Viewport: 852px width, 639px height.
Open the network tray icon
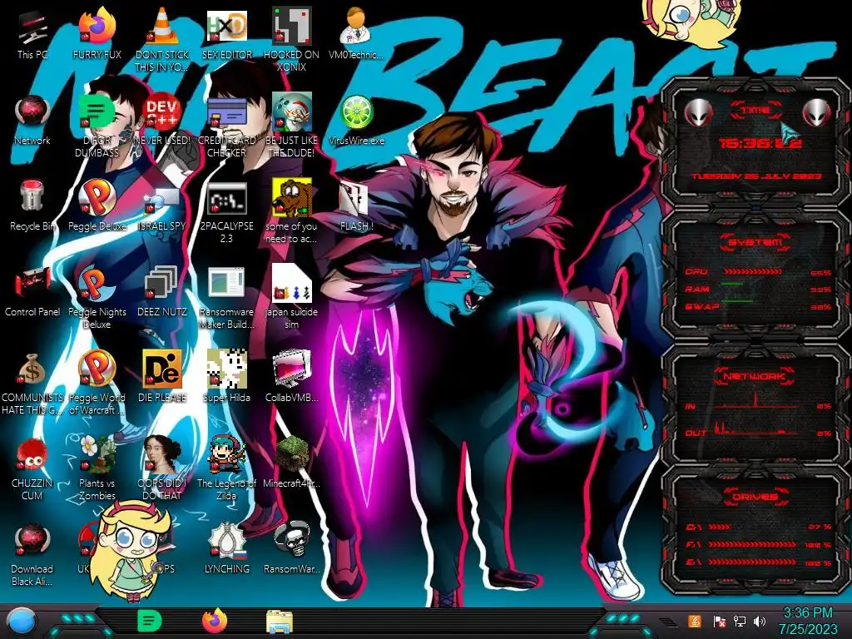click(740, 621)
